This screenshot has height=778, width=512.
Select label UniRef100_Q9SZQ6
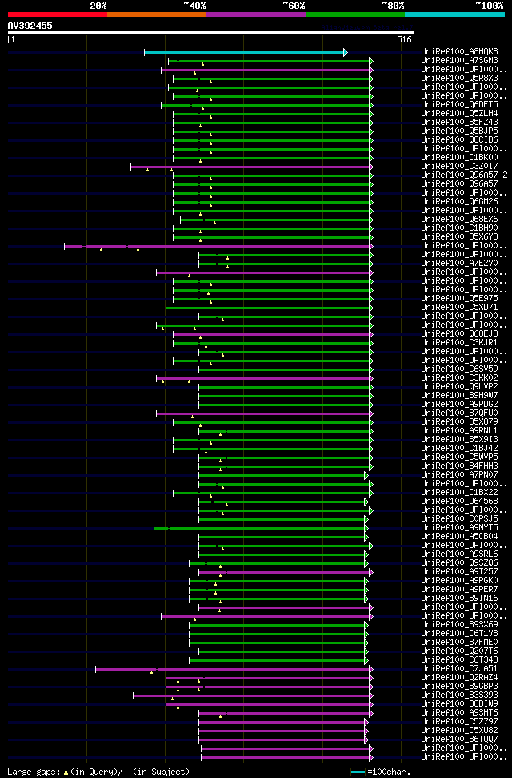[459, 562]
